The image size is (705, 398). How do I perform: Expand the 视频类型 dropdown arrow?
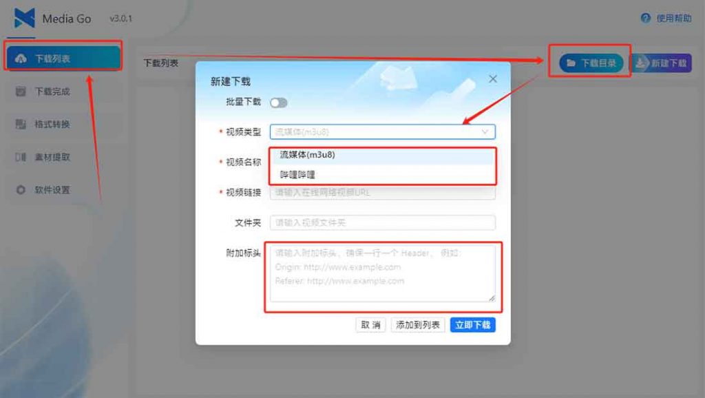tap(485, 132)
